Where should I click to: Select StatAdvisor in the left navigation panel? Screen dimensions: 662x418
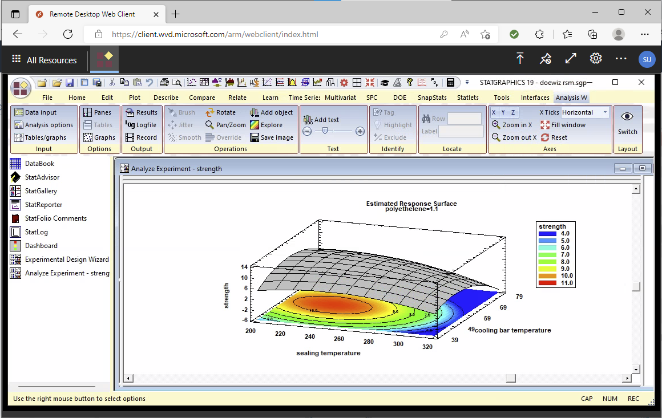pos(42,177)
